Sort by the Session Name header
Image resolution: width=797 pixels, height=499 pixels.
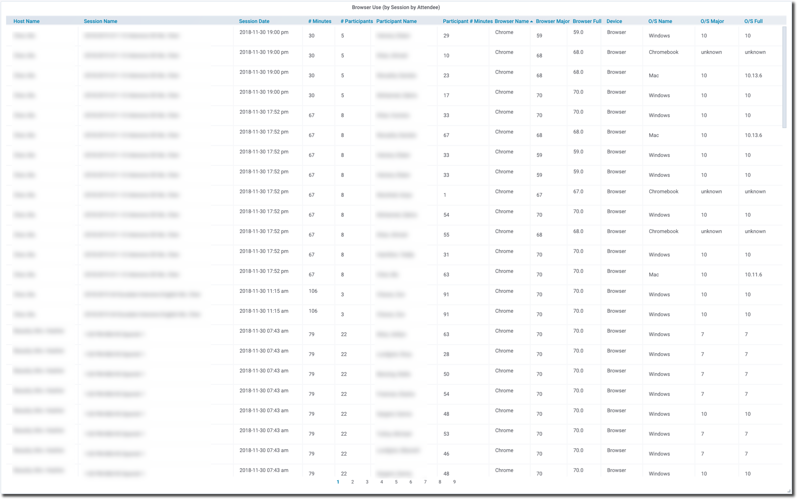[x=100, y=21]
